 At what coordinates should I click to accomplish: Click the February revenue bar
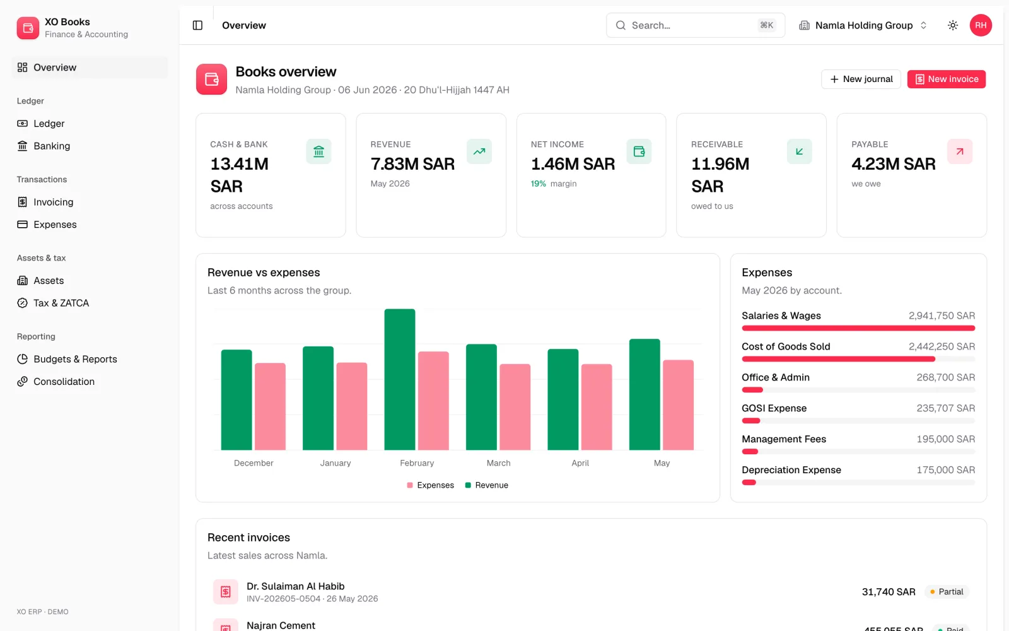(400, 379)
